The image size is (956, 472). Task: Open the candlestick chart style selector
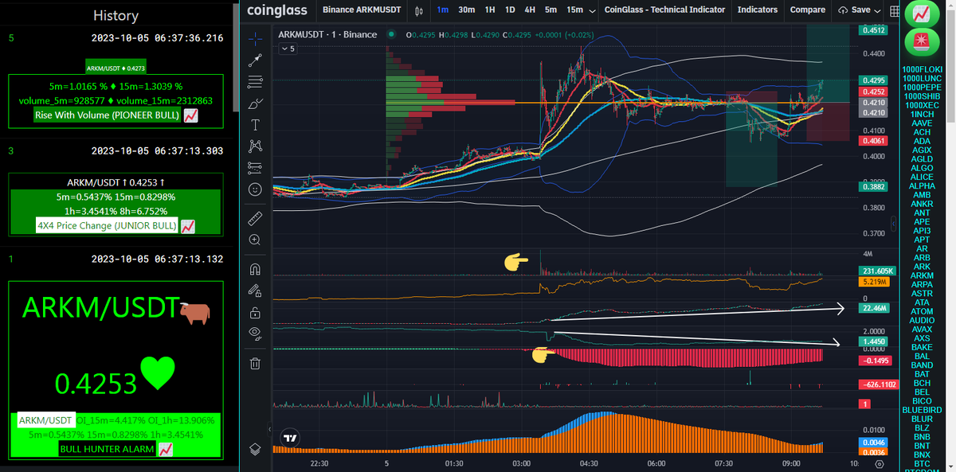[x=419, y=10]
